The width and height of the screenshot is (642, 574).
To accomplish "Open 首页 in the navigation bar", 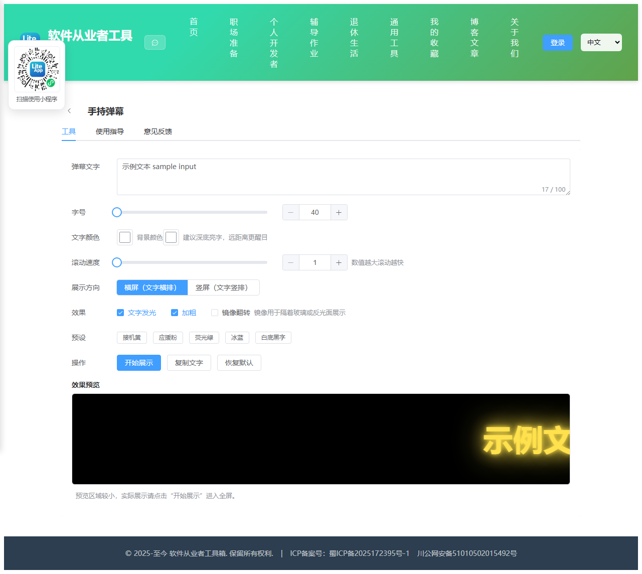I will 194,27.
